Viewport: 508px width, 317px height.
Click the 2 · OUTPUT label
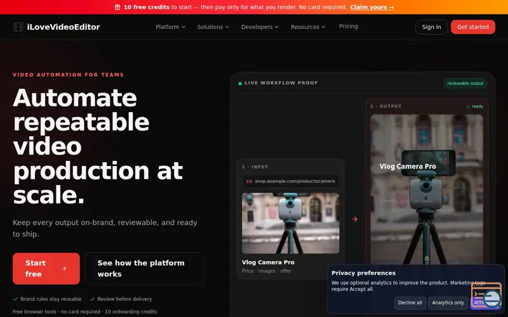point(386,106)
